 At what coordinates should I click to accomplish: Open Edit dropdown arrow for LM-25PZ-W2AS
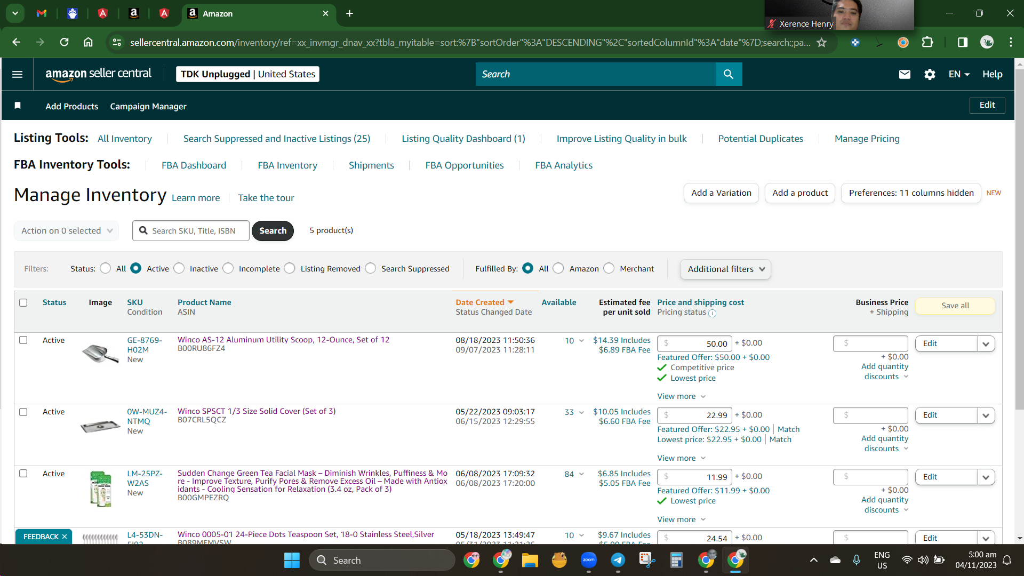[x=986, y=477]
